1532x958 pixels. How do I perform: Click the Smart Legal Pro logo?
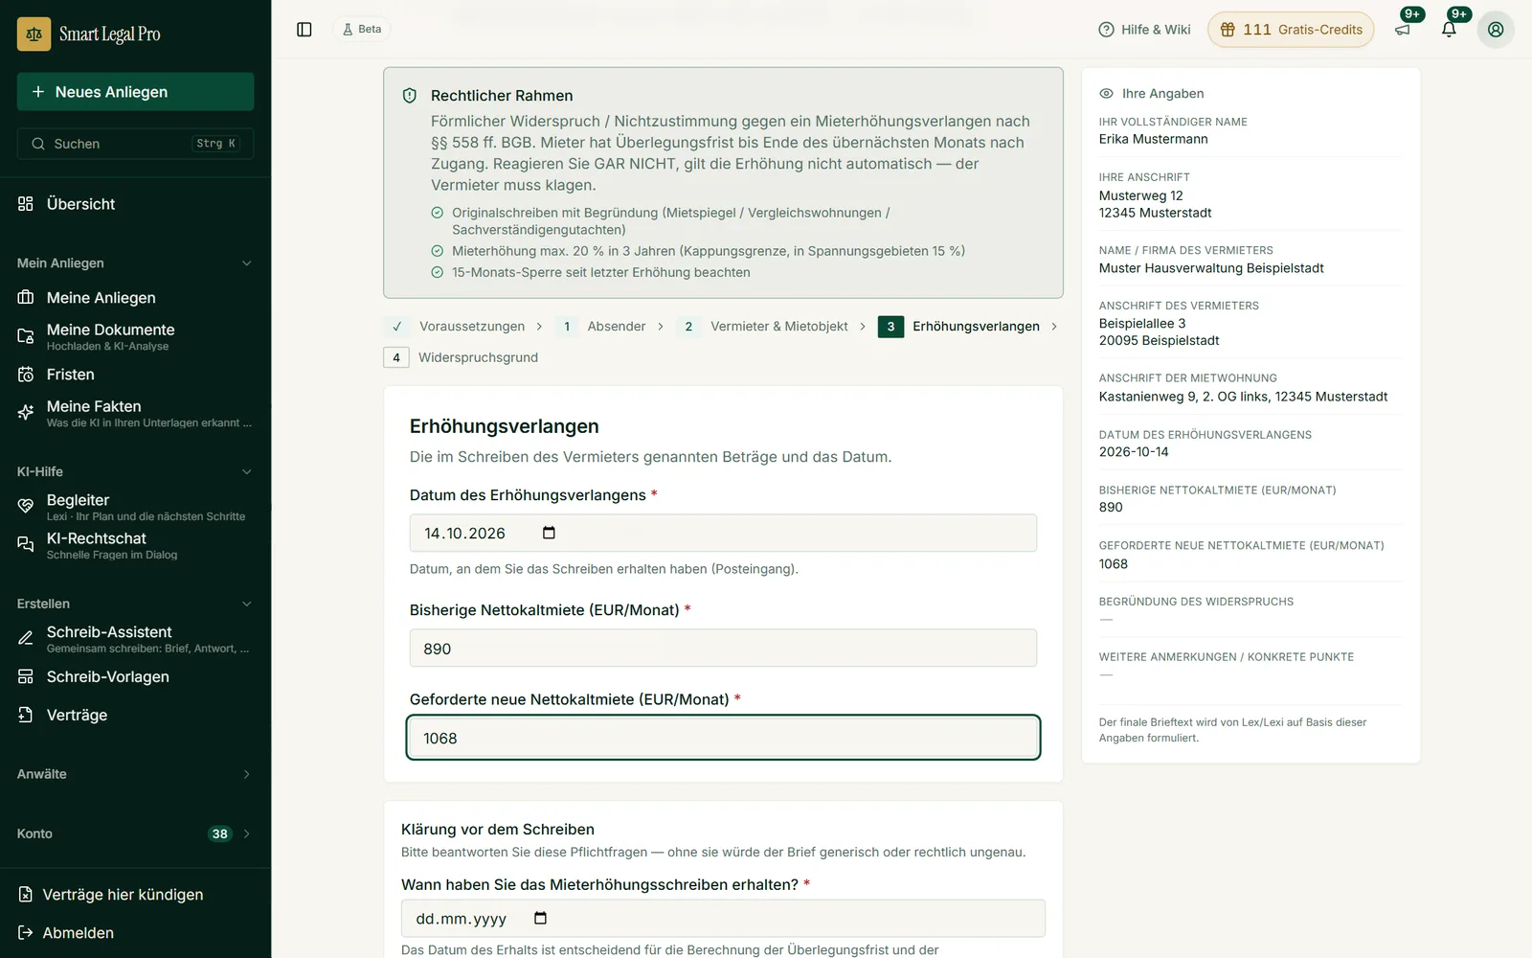tap(89, 34)
